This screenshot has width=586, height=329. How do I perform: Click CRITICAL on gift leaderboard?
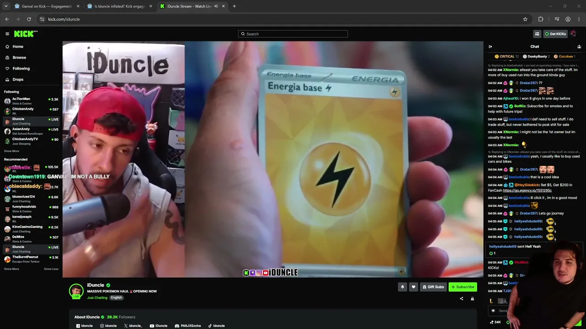point(507,57)
